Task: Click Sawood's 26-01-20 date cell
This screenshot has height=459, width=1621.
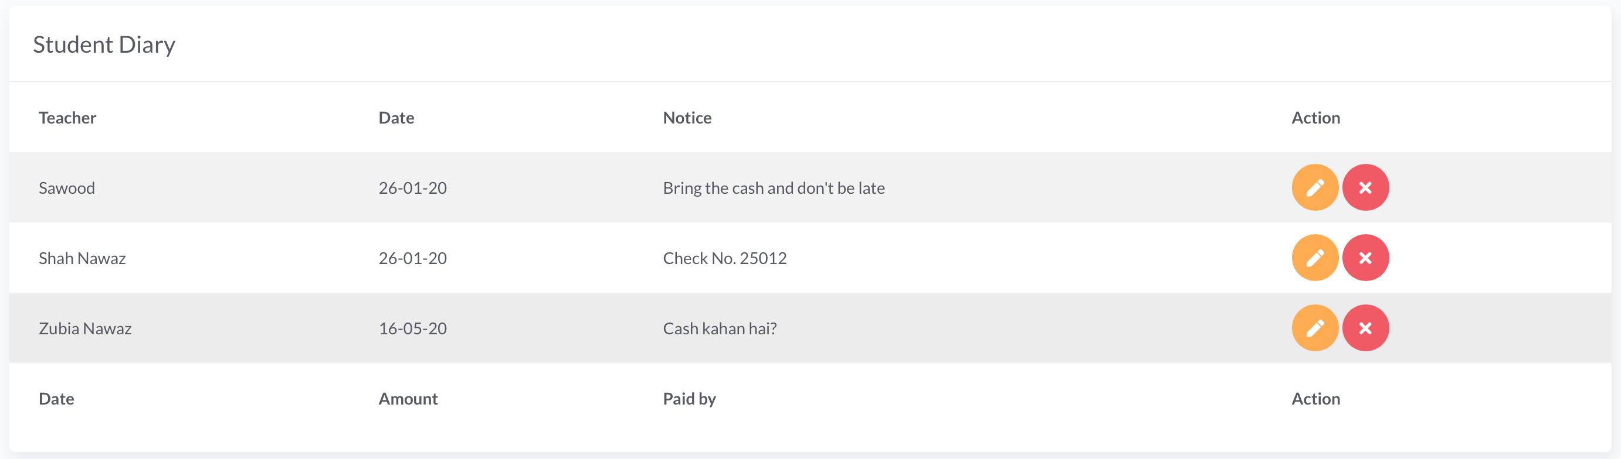Action: [x=412, y=188]
